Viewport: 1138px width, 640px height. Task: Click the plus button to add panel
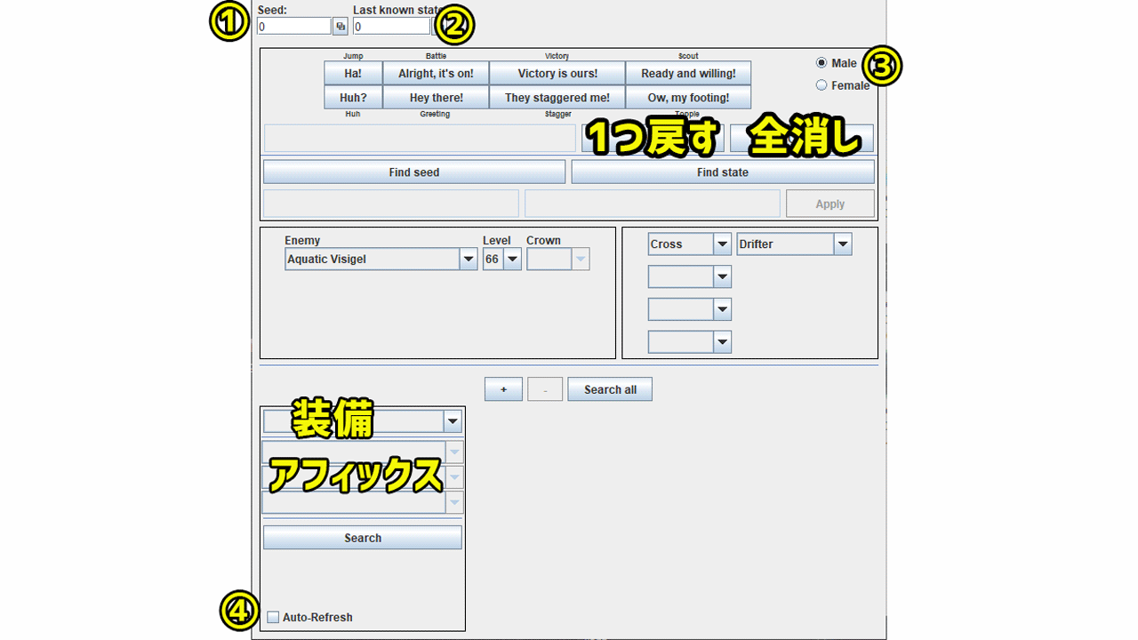point(504,389)
